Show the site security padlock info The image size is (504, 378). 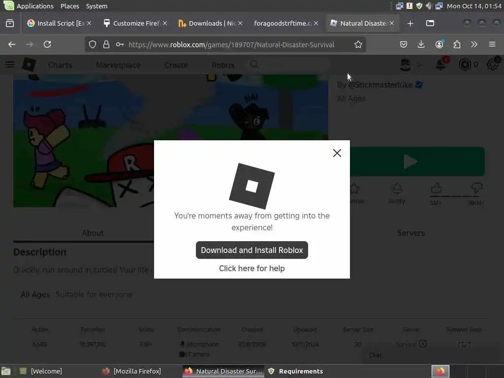106,44
